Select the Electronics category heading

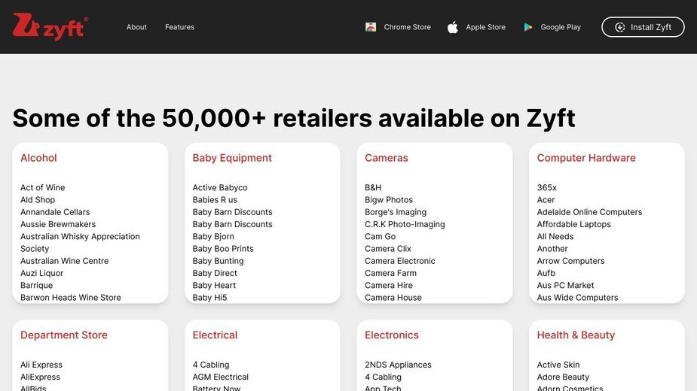[392, 335]
